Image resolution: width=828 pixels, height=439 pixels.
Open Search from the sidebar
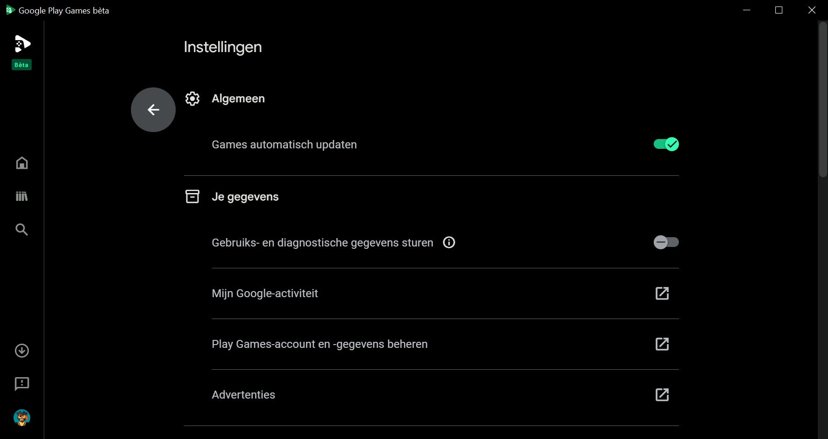(22, 229)
